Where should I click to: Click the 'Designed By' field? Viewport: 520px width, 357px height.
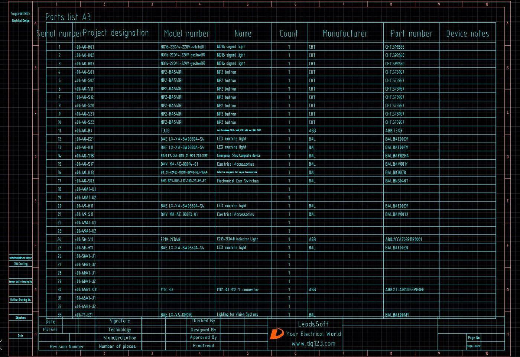[x=203, y=330]
